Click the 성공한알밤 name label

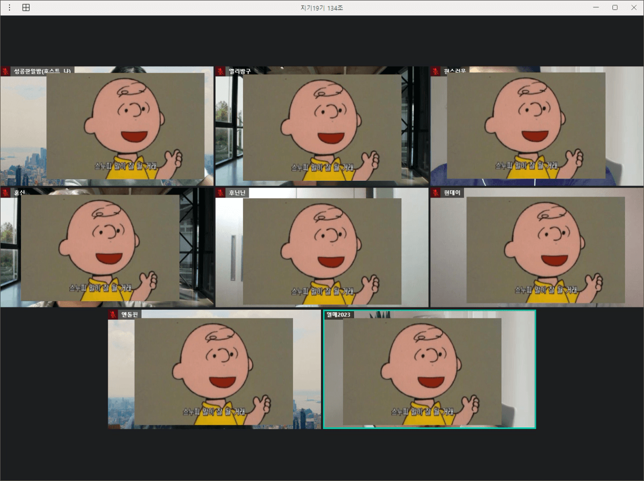pos(42,71)
